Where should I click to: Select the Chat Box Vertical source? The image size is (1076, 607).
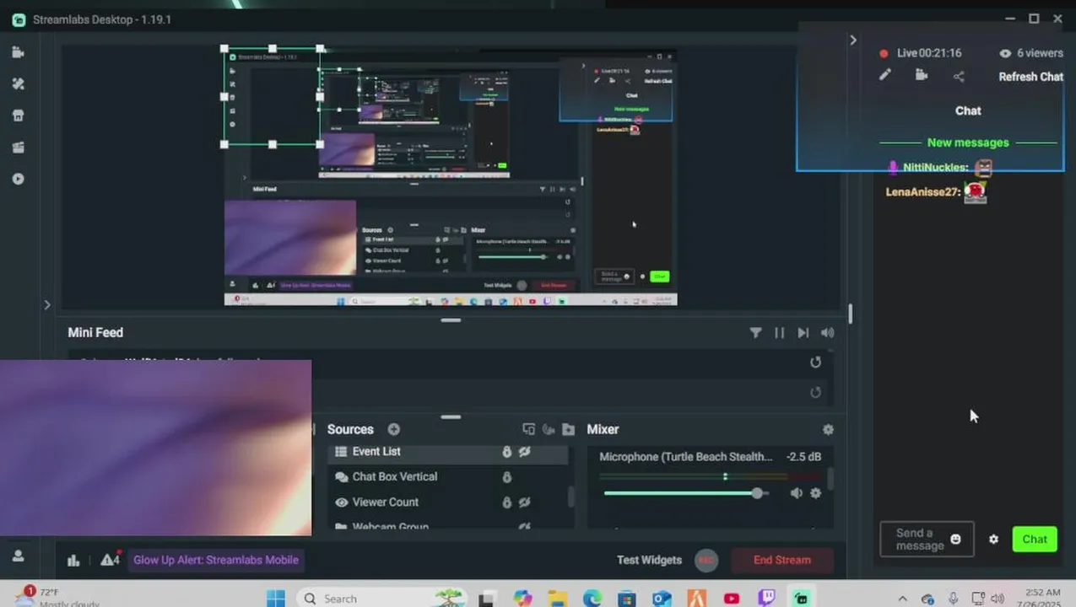tap(447, 477)
